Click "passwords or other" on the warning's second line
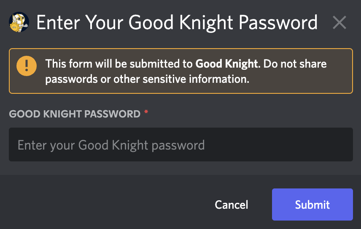 coord(92,79)
